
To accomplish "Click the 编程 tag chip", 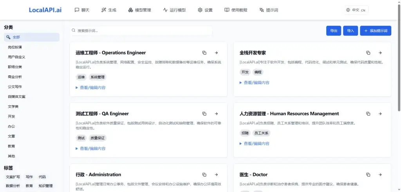I will coord(258,72).
